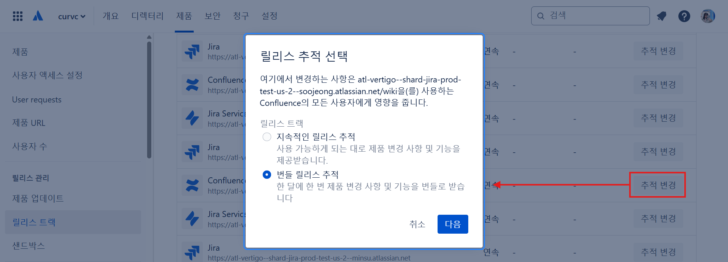Click the 릴리스 관리 sidebar heading
This screenshot has width=728, height=262.
31,178
